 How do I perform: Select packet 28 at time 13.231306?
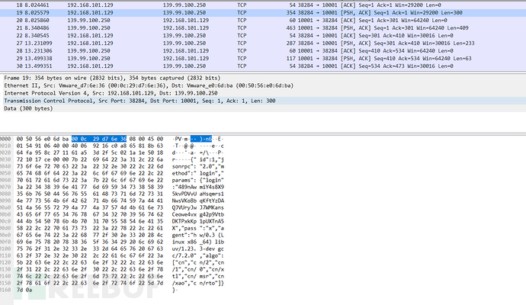click(x=263, y=50)
